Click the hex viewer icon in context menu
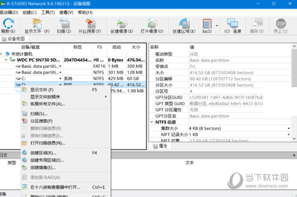Image resolution: width=297 pixels, height=197 pixels. pyautogui.click(x=25, y=187)
